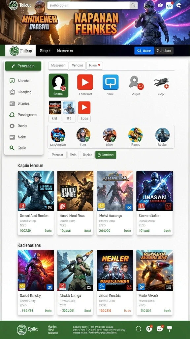Open the 'Nenche' sidebar item

click(24, 81)
